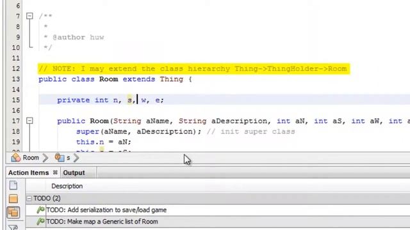Viewport: 410px width, 230px height.
Task: Open the action items filter icon
Action: (13, 227)
